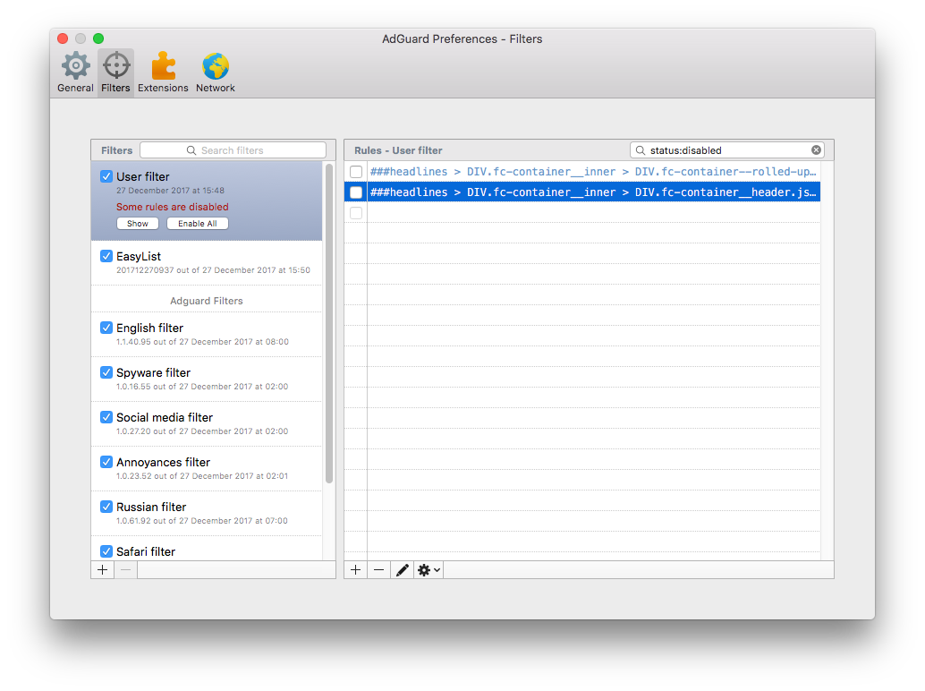Select the header.js rule row text

pos(593,192)
